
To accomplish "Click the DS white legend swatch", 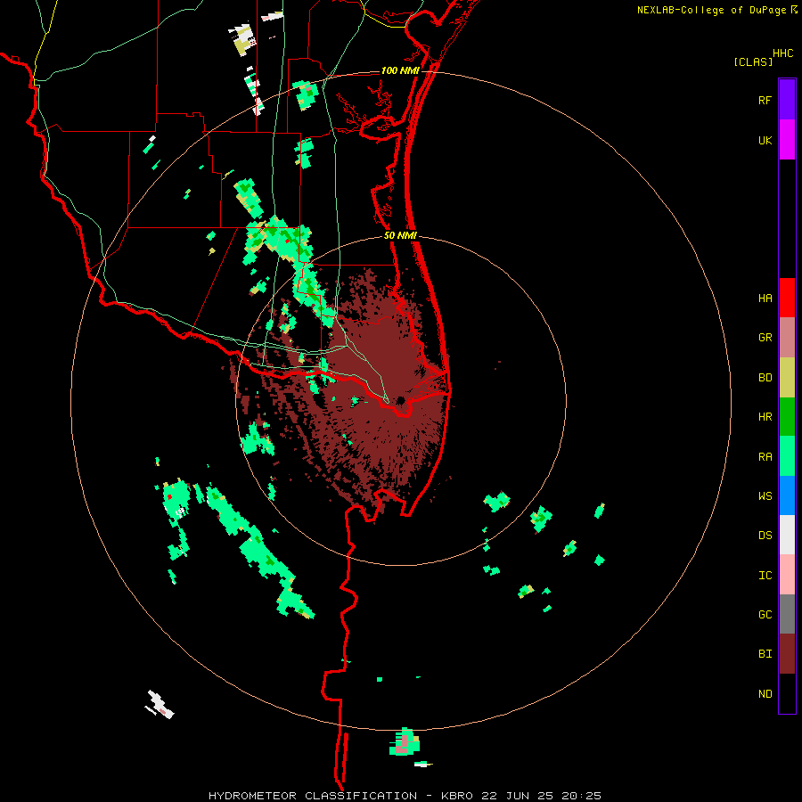I will [x=787, y=535].
